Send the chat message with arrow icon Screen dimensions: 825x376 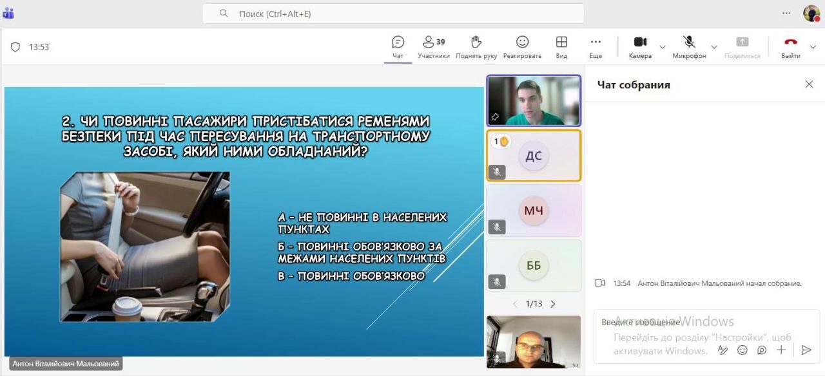(806, 350)
